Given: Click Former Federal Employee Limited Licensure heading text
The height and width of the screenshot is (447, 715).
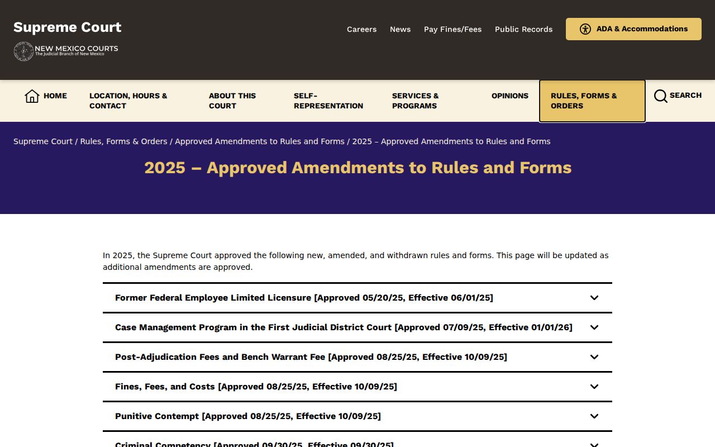Looking at the screenshot, I should (304, 298).
